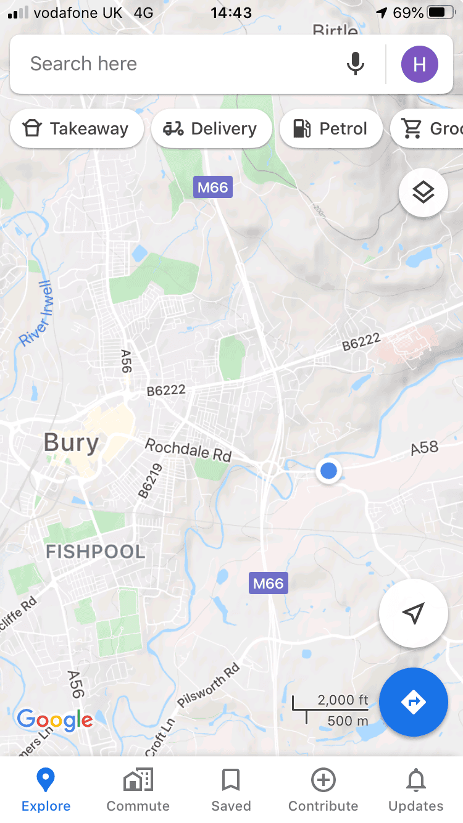Open the Updates tab
Image resolution: width=463 pixels, height=823 pixels.
[x=416, y=791]
